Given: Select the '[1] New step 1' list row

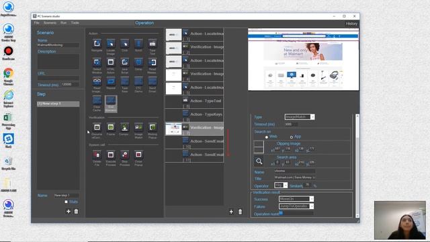Looking at the screenshot, I should [58, 104].
